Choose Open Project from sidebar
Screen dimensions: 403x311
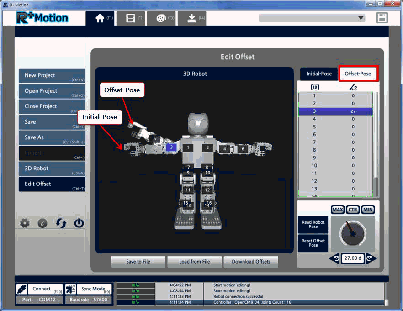52,91
